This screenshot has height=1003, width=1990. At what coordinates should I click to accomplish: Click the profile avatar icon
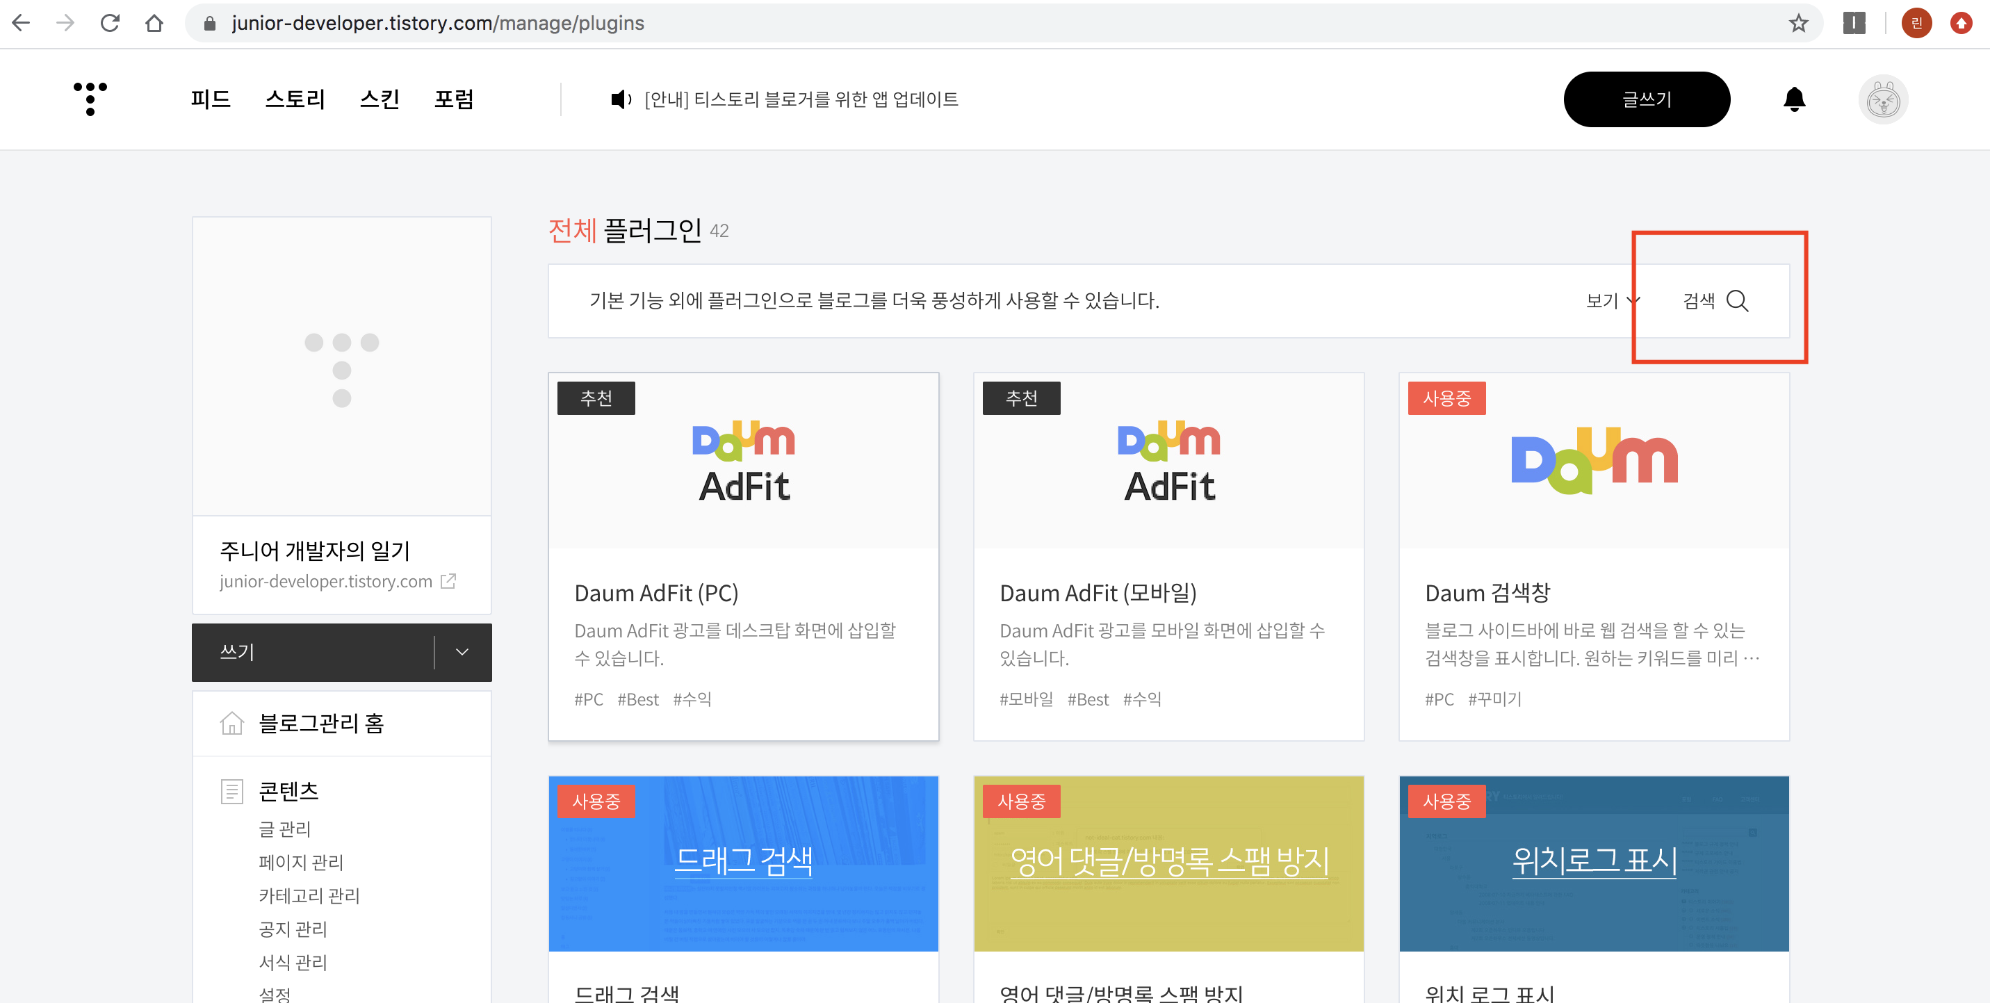[1883, 99]
